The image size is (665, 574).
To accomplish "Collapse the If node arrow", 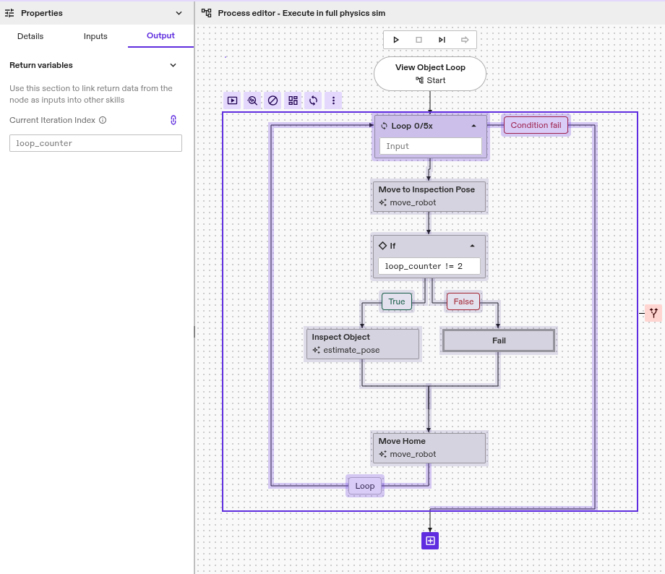I will pos(472,246).
